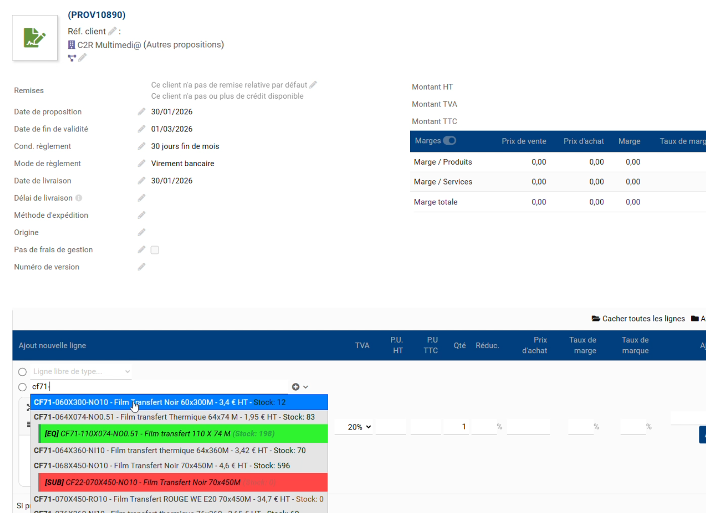This screenshot has height=513, width=706.
Task: Click the Montant TTC label
Action: (435, 121)
